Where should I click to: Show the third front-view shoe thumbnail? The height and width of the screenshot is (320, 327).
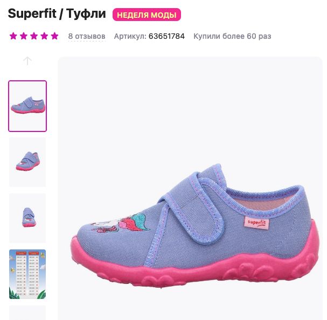tap(27, 218)
